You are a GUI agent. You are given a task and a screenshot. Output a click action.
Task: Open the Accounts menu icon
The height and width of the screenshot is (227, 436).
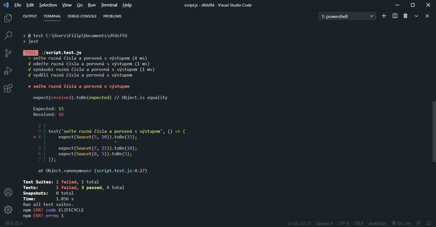(x=8, y=192)
